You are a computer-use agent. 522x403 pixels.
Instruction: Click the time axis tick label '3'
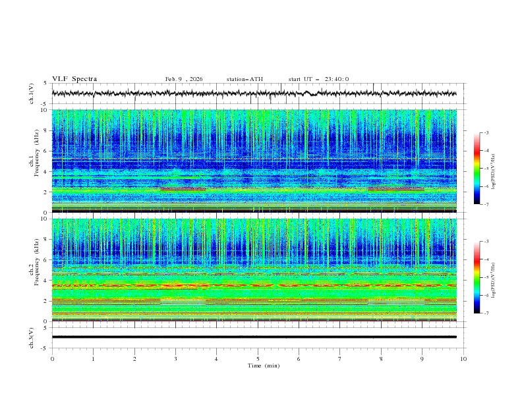click(175, 359)
